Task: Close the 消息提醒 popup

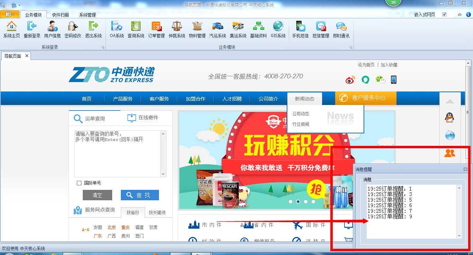Action: click(465, 169)
